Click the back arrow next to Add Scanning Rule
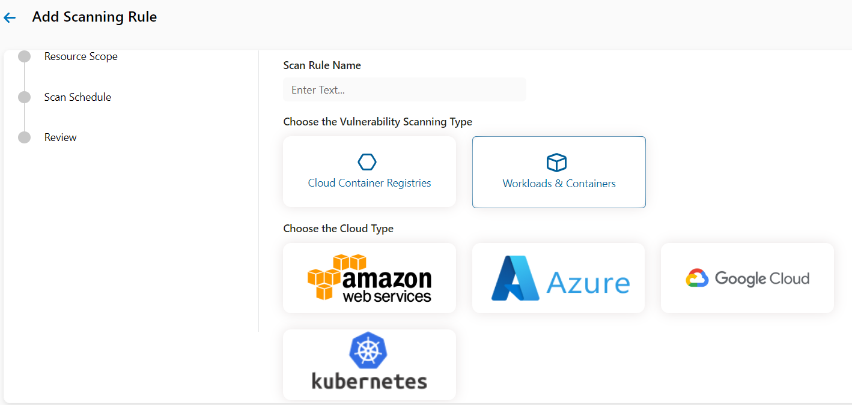The height and width of the screenshot is (405, 852). point(10,17)
